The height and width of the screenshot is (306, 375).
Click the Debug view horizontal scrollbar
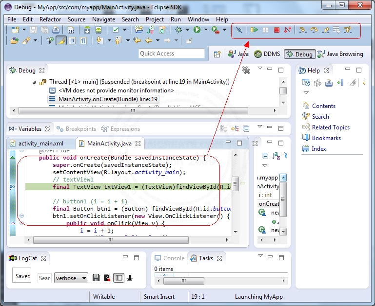(x=133, y=110)
